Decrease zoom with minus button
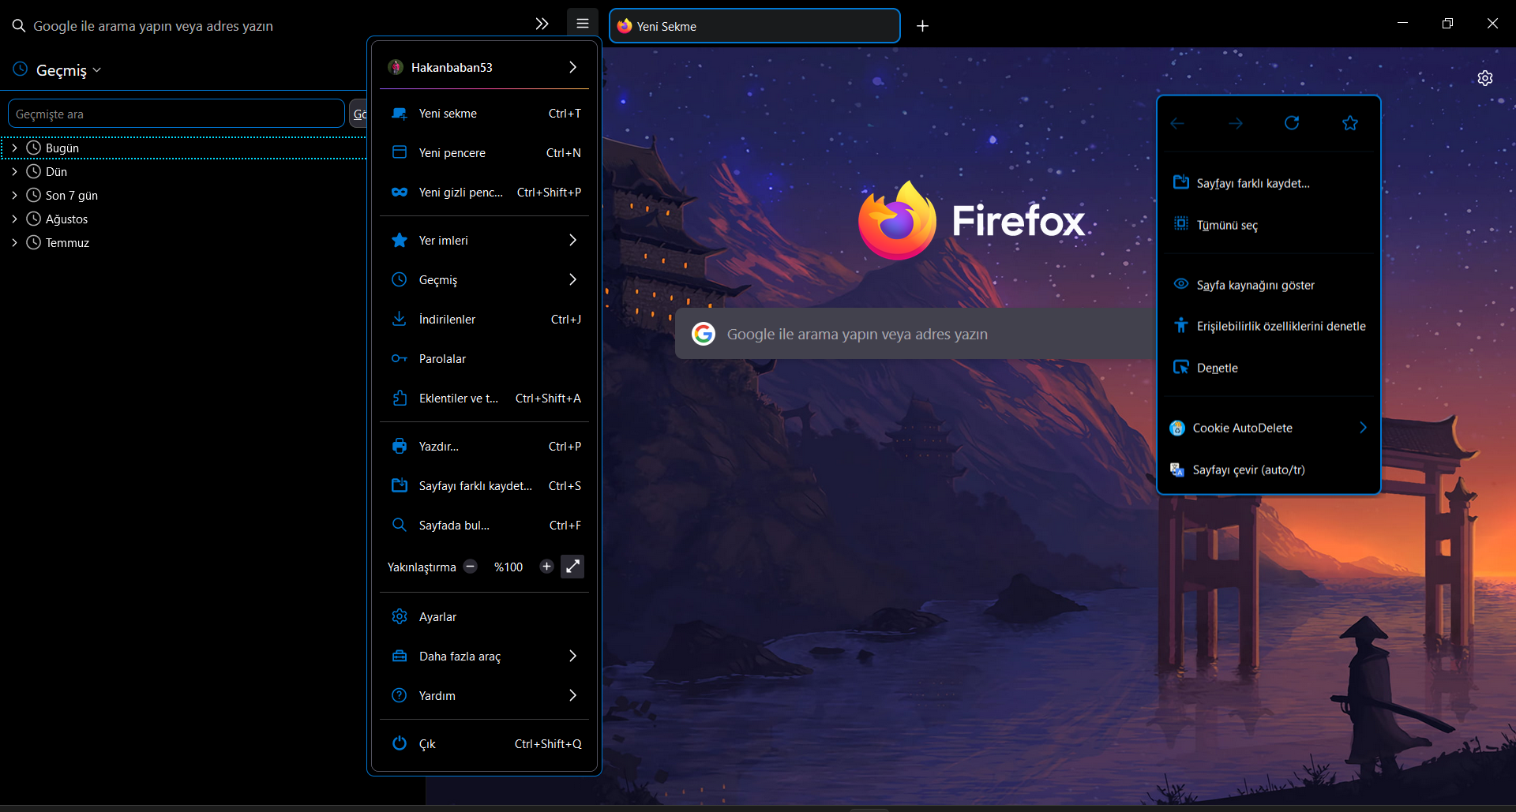This screenshot has width=1516, height=812. [x=471, y=567]
